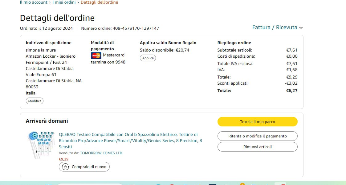The height and width of the screenshot is (185, 346).
Task: Click the Amazon Locker - leoniero address line
Action: pos(51,56)
